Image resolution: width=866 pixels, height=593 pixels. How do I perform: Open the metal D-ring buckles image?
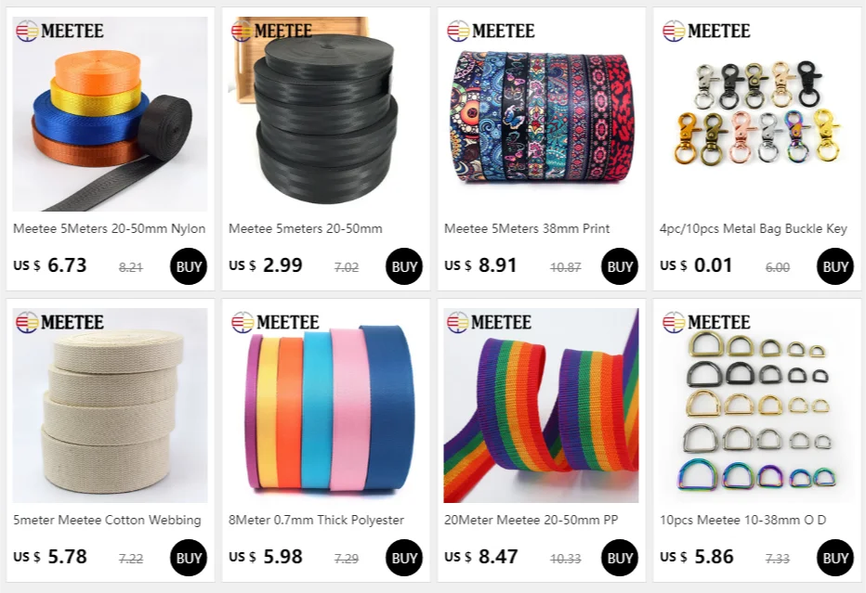[756, 406]
